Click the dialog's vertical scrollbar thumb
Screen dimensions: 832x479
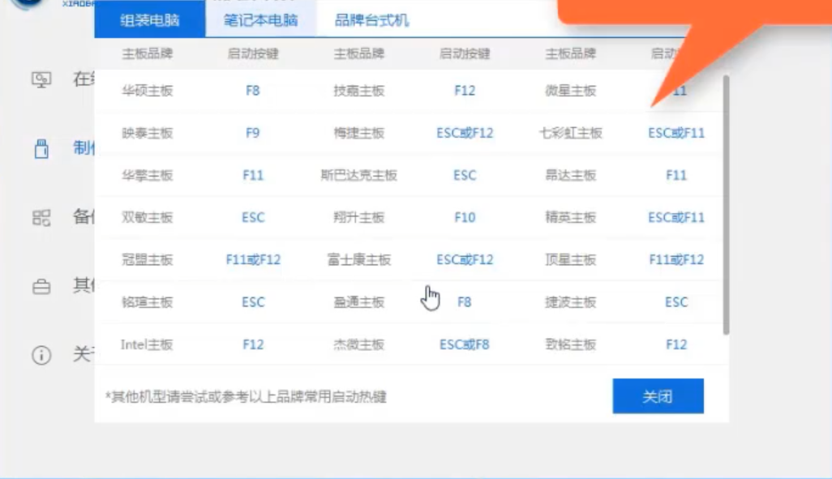coord(726,203)
